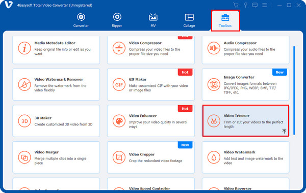The image size is (306, 193).
Task: Open the Video Enhancer title
Action: pyautogui.click(x=143, y=116)
